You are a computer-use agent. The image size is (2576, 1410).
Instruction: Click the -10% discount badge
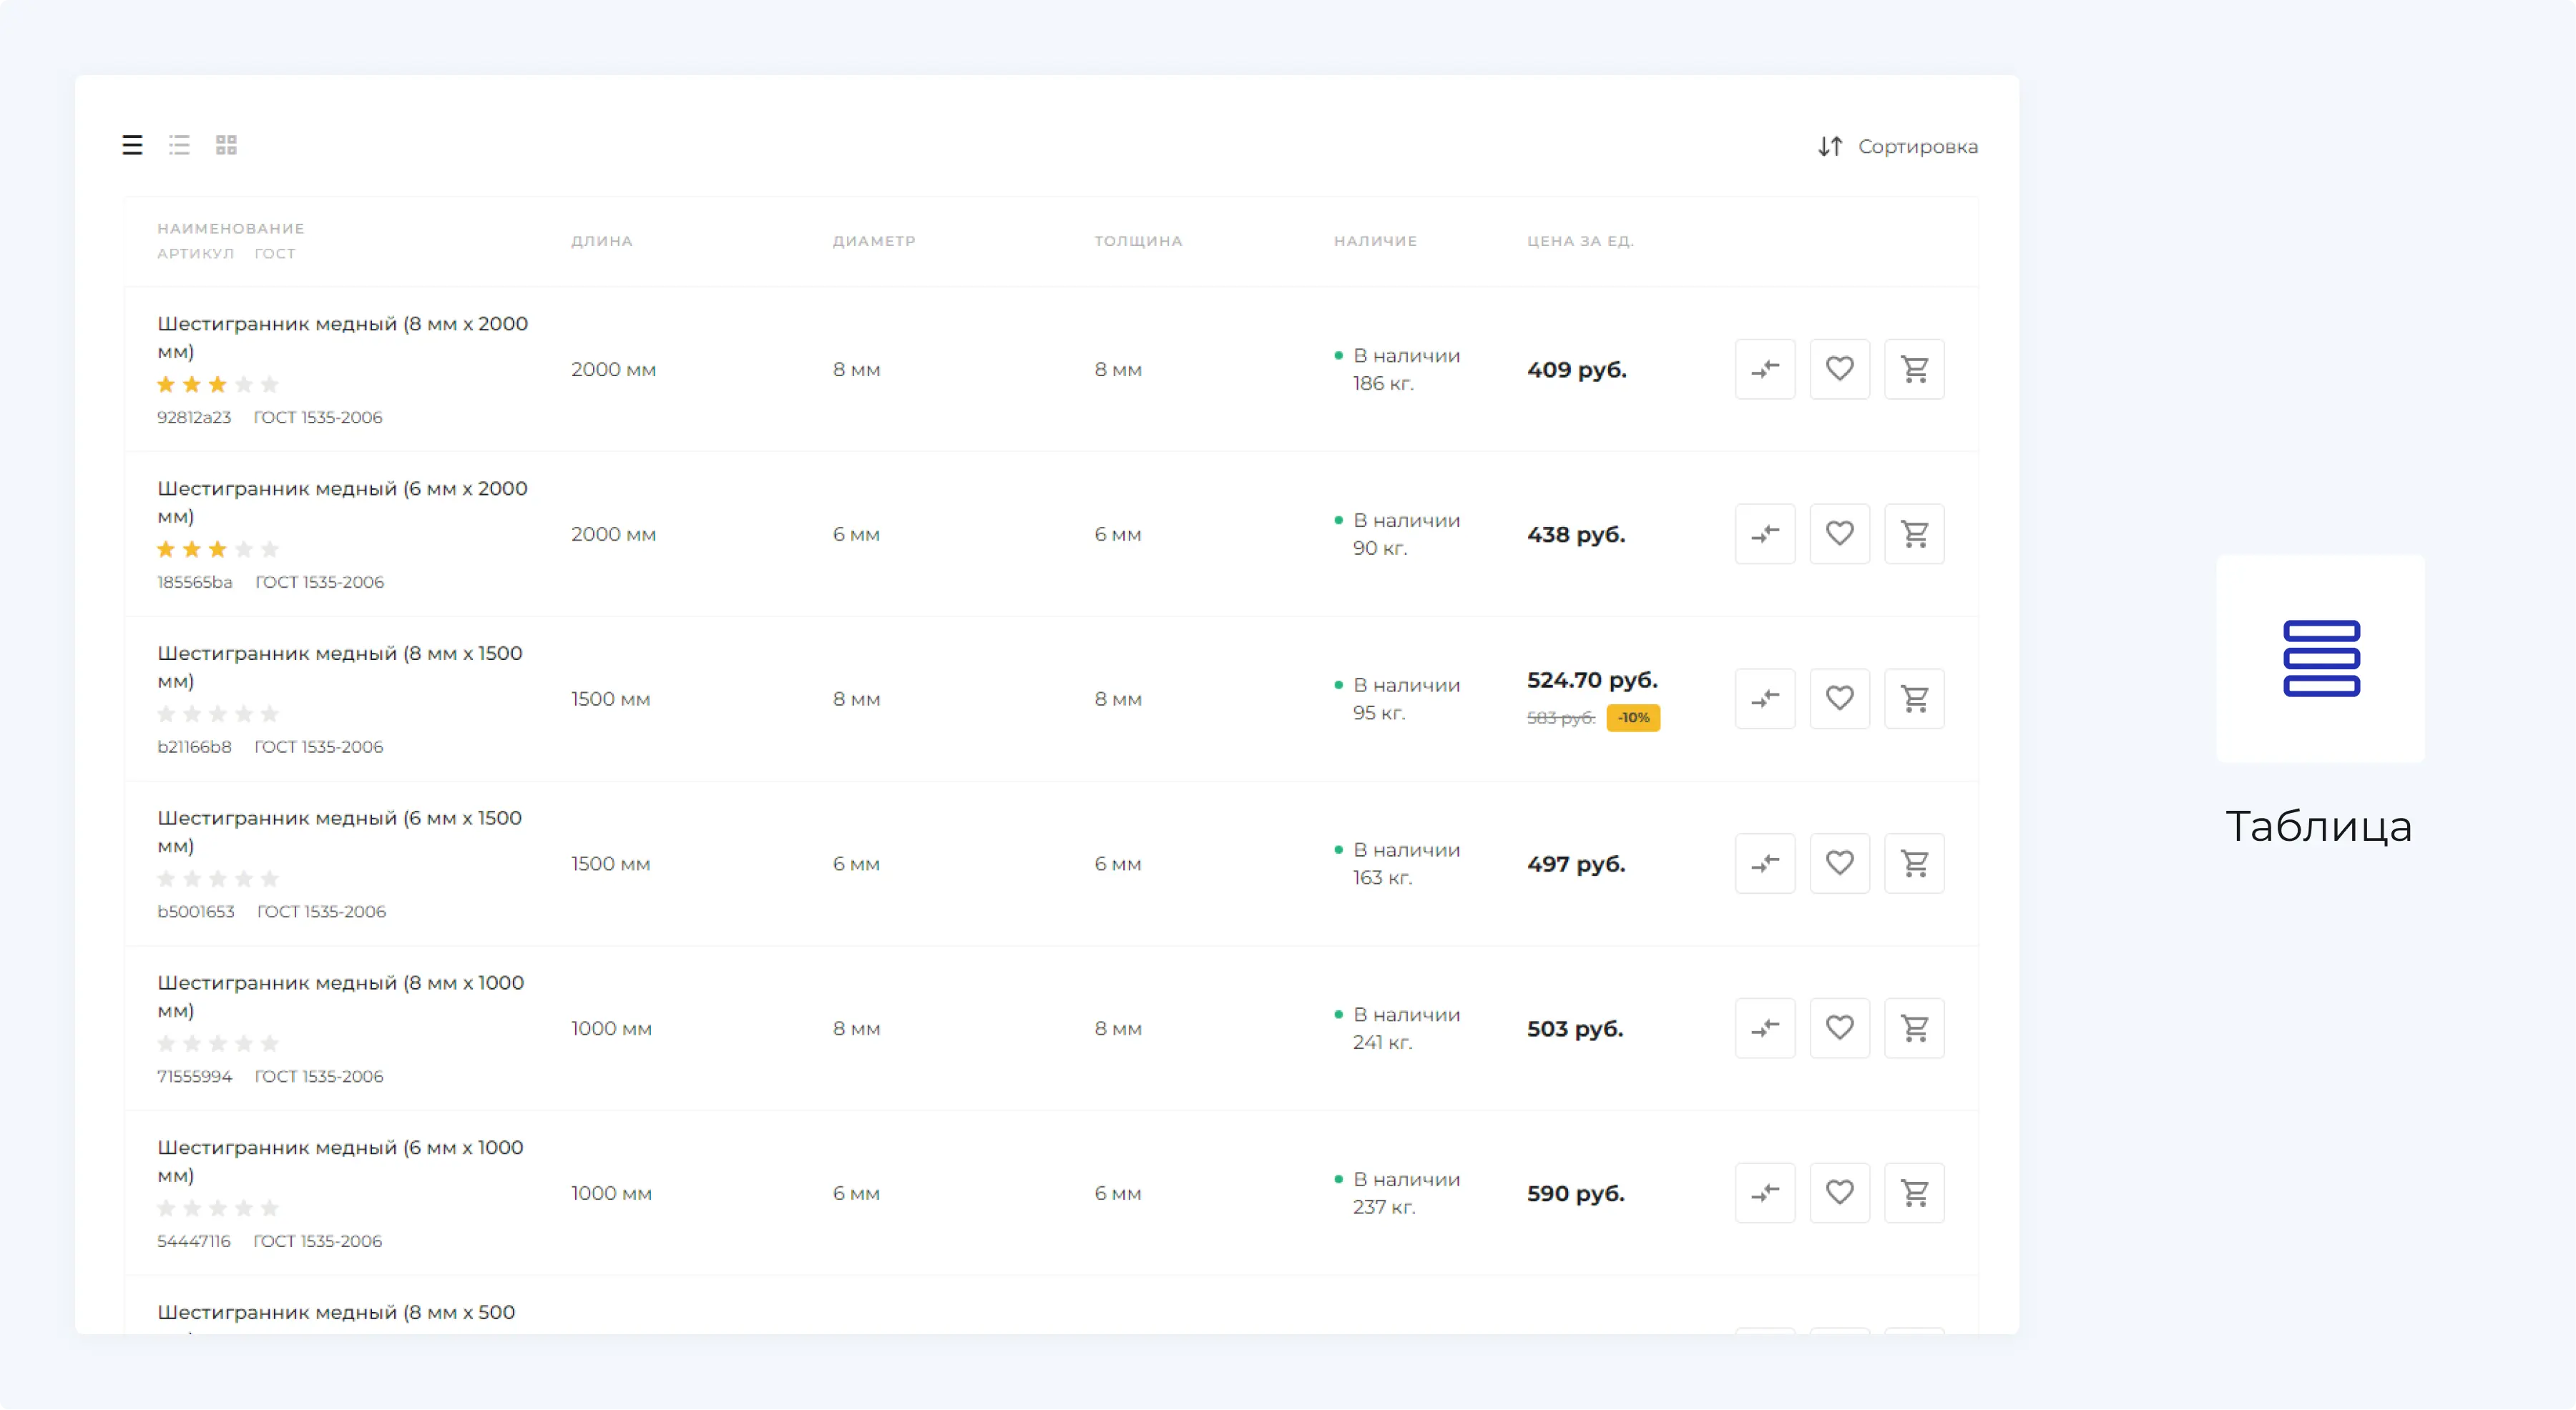coord(1633,719)
